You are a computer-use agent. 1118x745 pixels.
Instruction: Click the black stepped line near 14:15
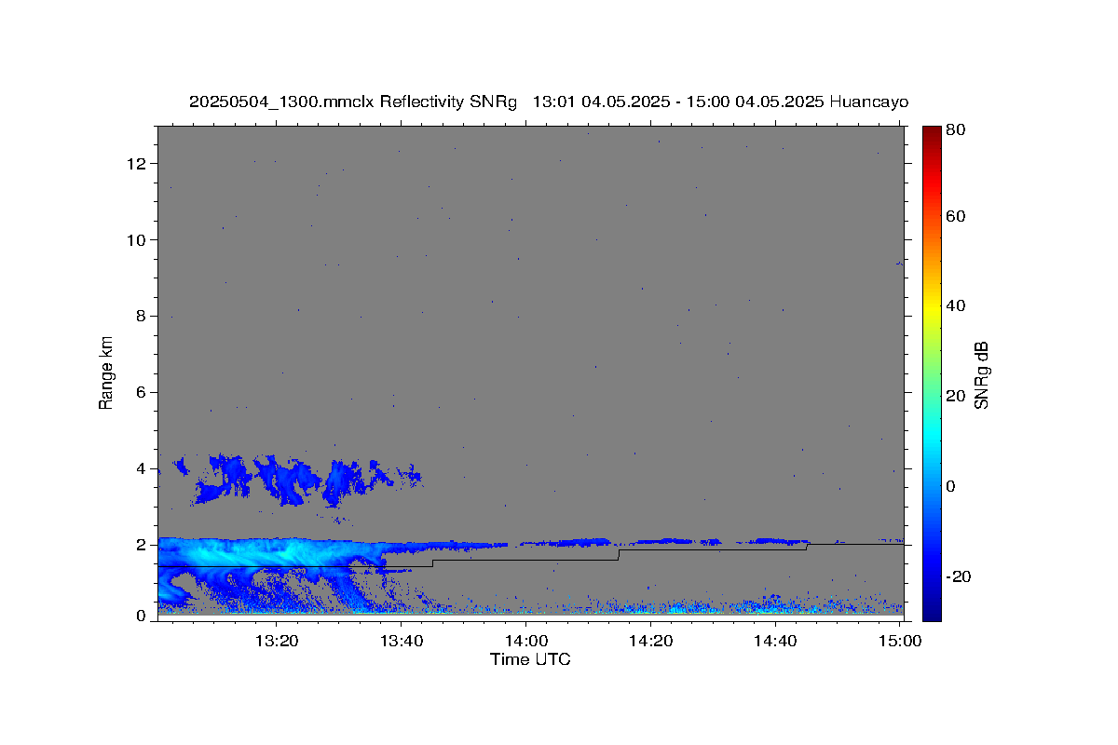pyautogui.click(x=619, y=555)
